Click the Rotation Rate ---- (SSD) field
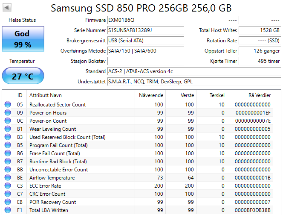 260,41
